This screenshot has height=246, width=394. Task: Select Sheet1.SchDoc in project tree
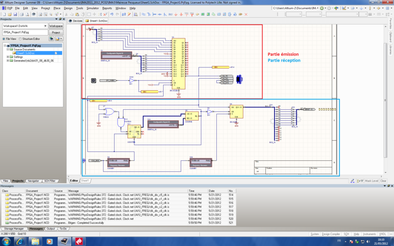click(26, 53)
